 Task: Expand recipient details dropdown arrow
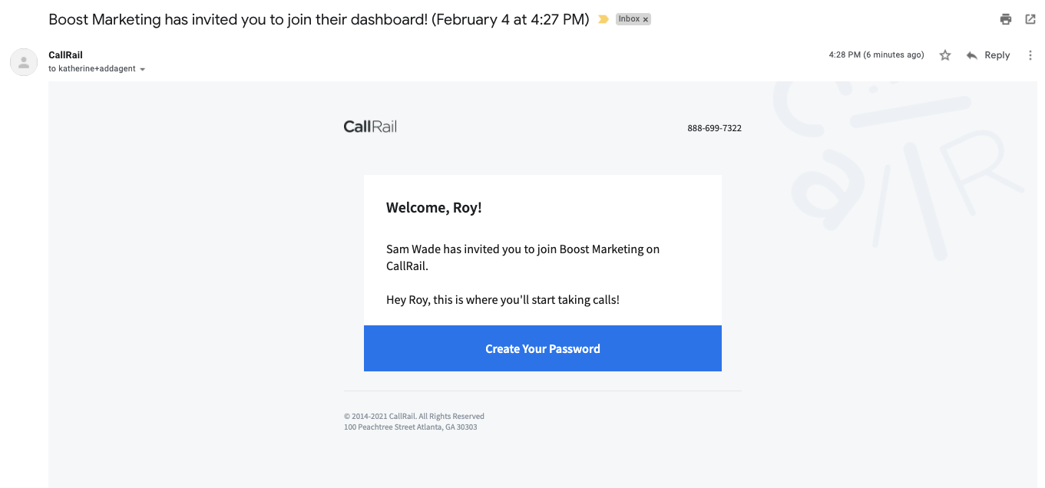coord(143,69)
